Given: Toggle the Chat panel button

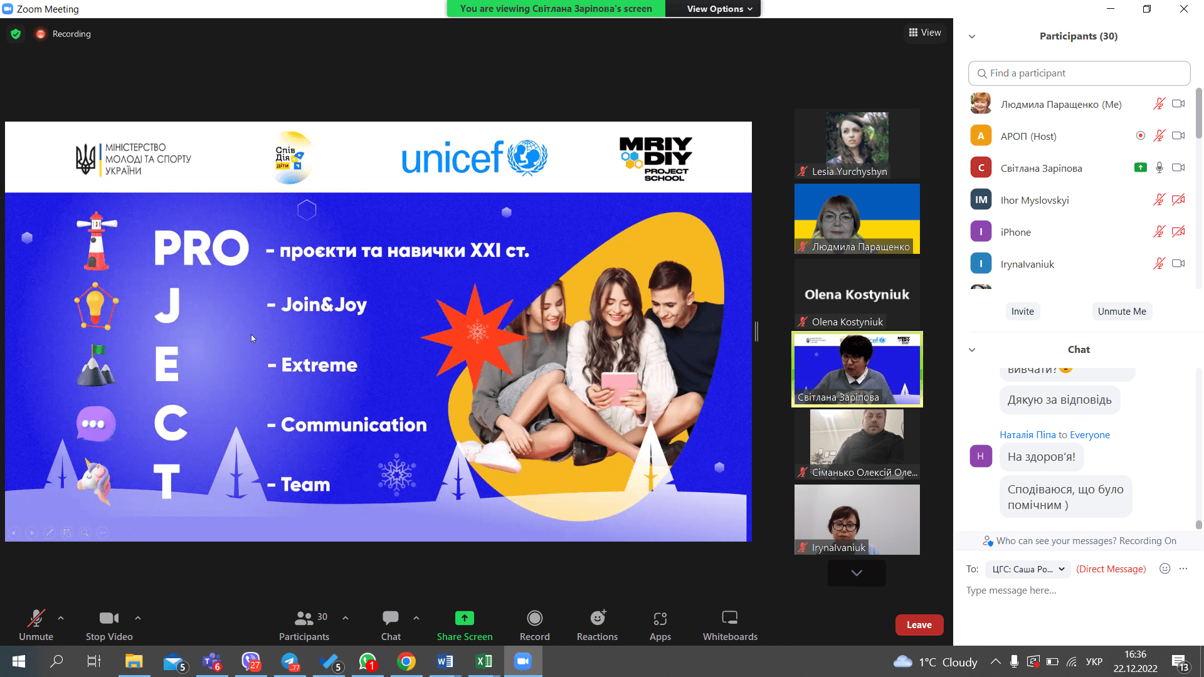Looking at the screenshot, I should 390,618.
